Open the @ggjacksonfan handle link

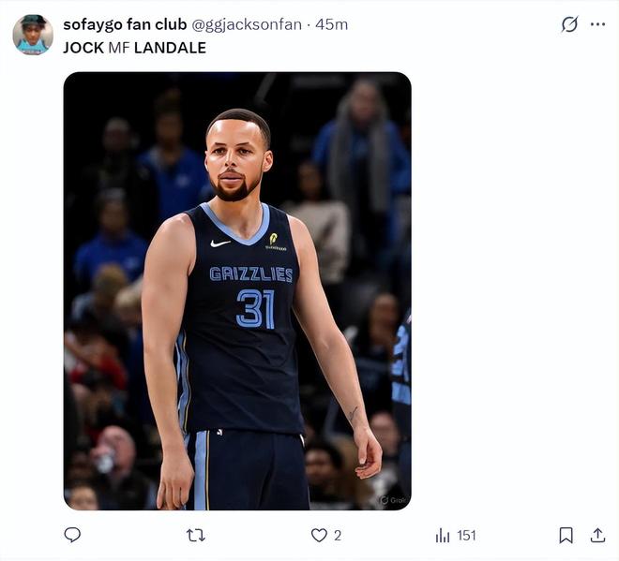coord(247,24)
